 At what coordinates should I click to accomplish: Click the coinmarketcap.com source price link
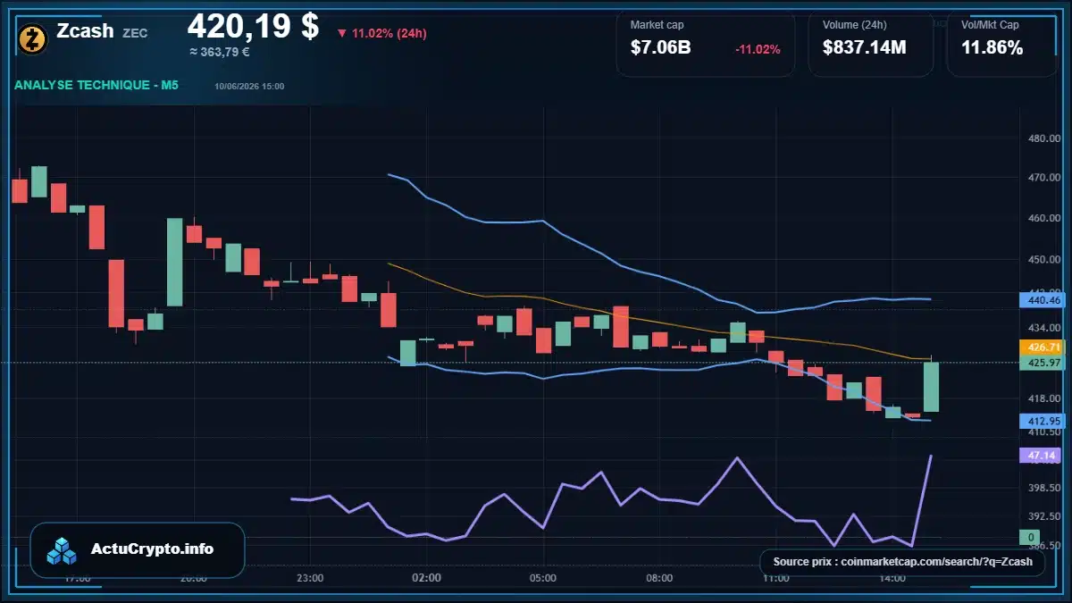pyautogui.click(x=902, y=562)
